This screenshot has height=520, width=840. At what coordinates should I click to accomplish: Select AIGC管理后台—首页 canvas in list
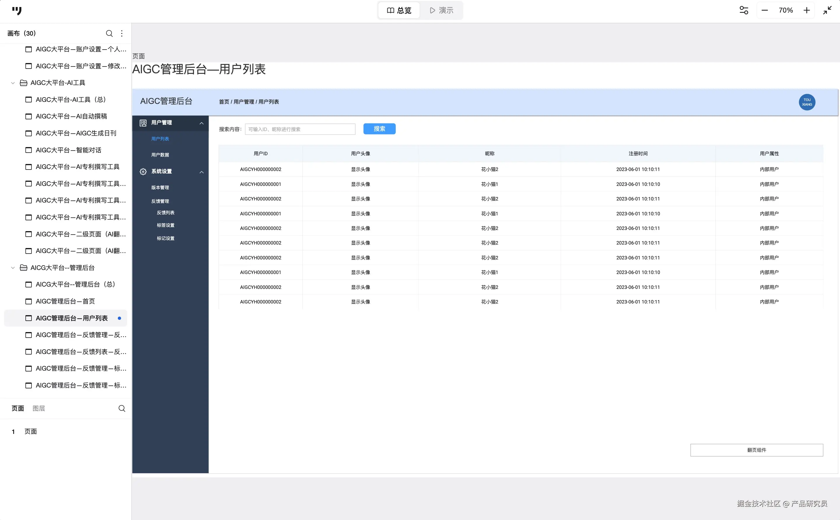65,301
